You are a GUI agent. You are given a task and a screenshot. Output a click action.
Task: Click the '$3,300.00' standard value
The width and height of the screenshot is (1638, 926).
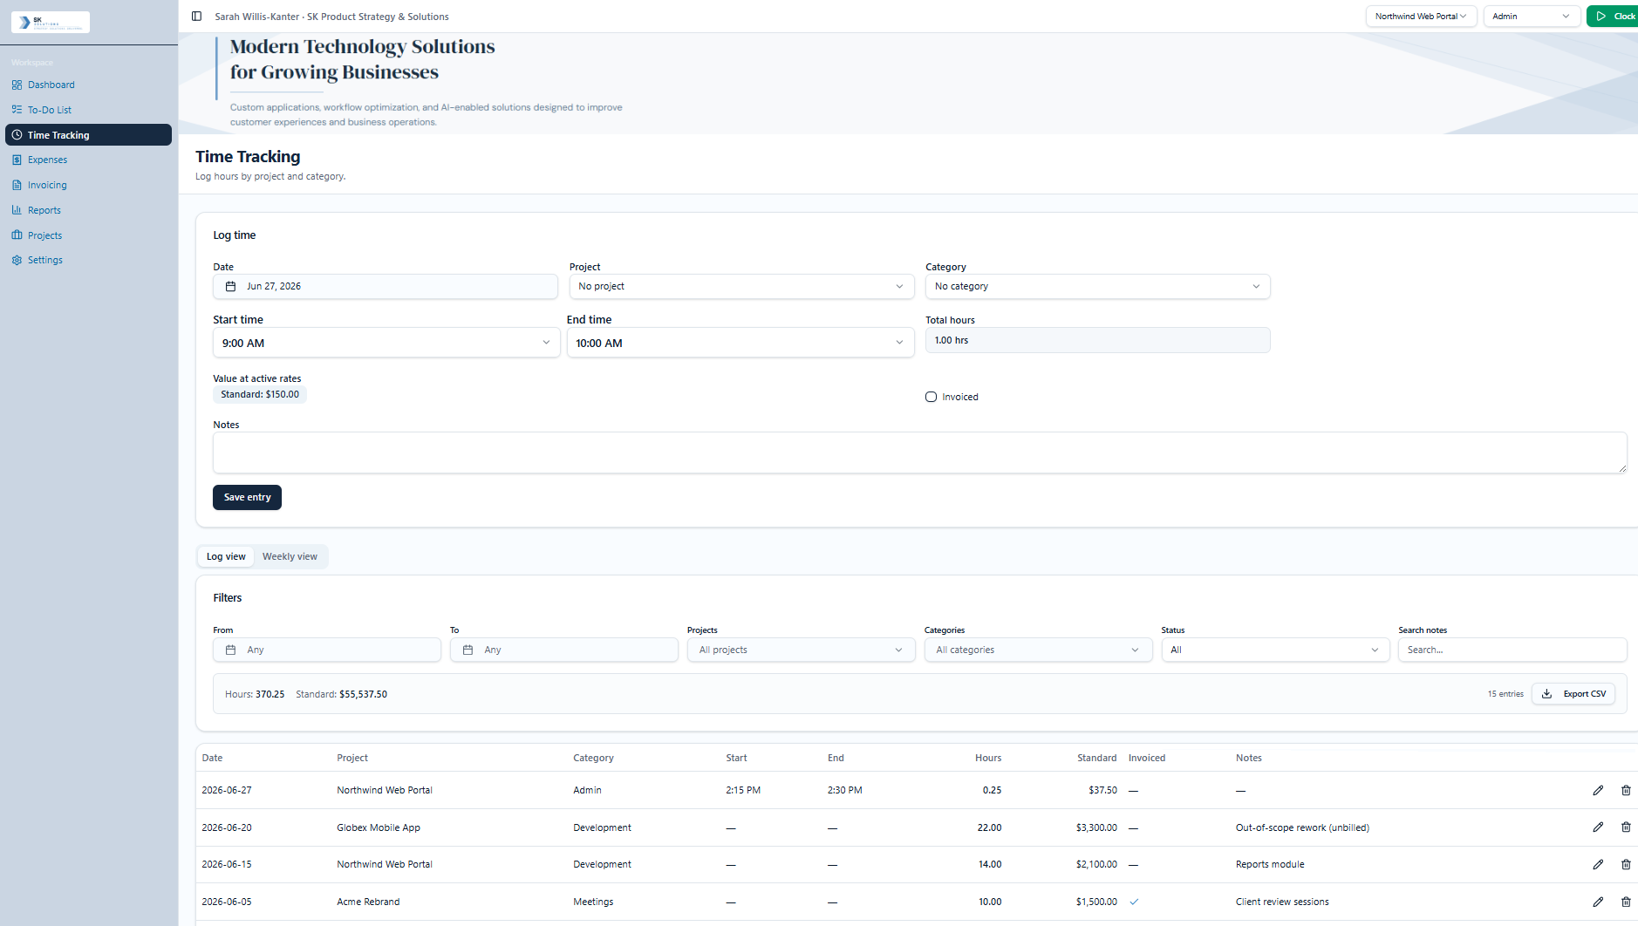[1096, 827]
